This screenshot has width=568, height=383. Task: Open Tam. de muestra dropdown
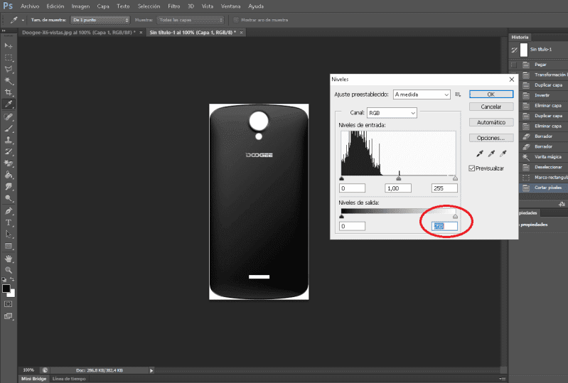tap(100, 20)
